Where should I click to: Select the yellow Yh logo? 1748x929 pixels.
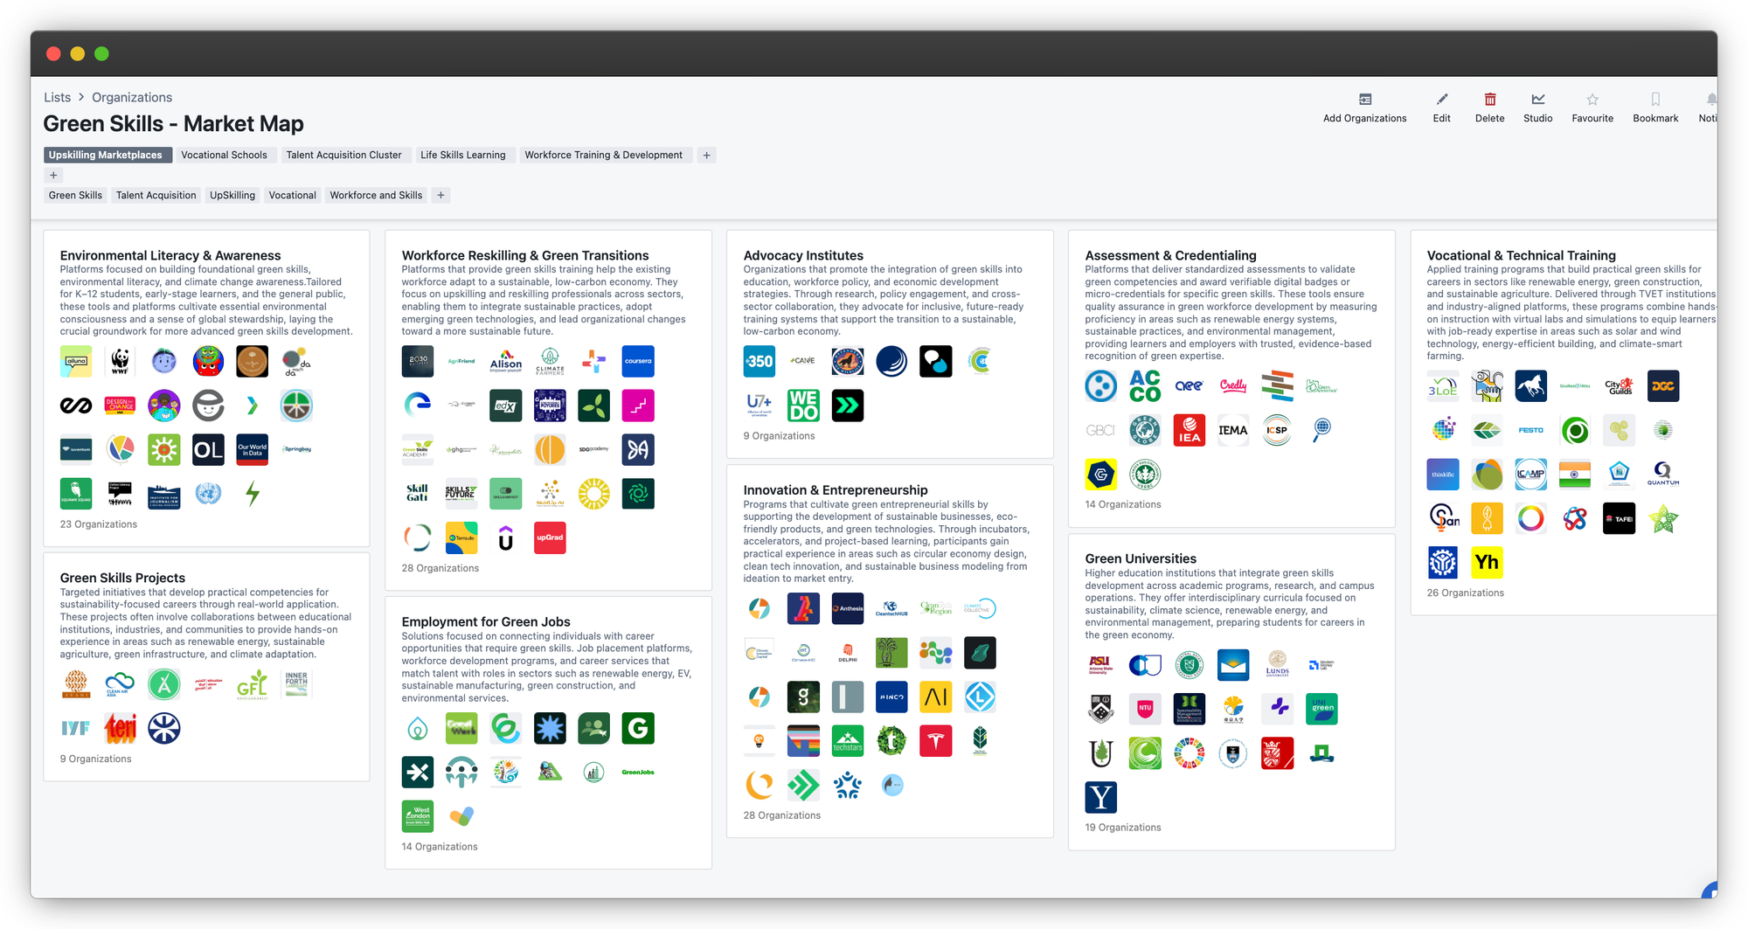point(1487,562)
